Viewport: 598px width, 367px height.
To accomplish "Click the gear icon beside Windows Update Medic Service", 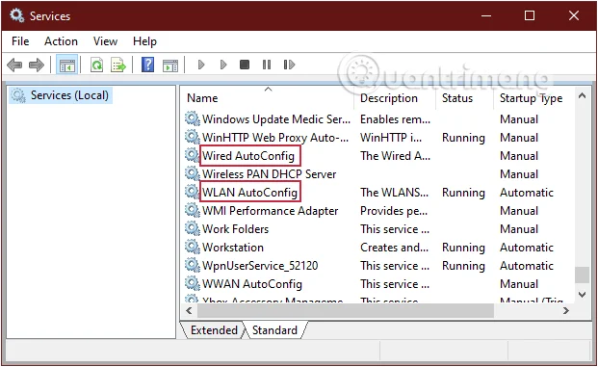I will [x=193, y=118].
